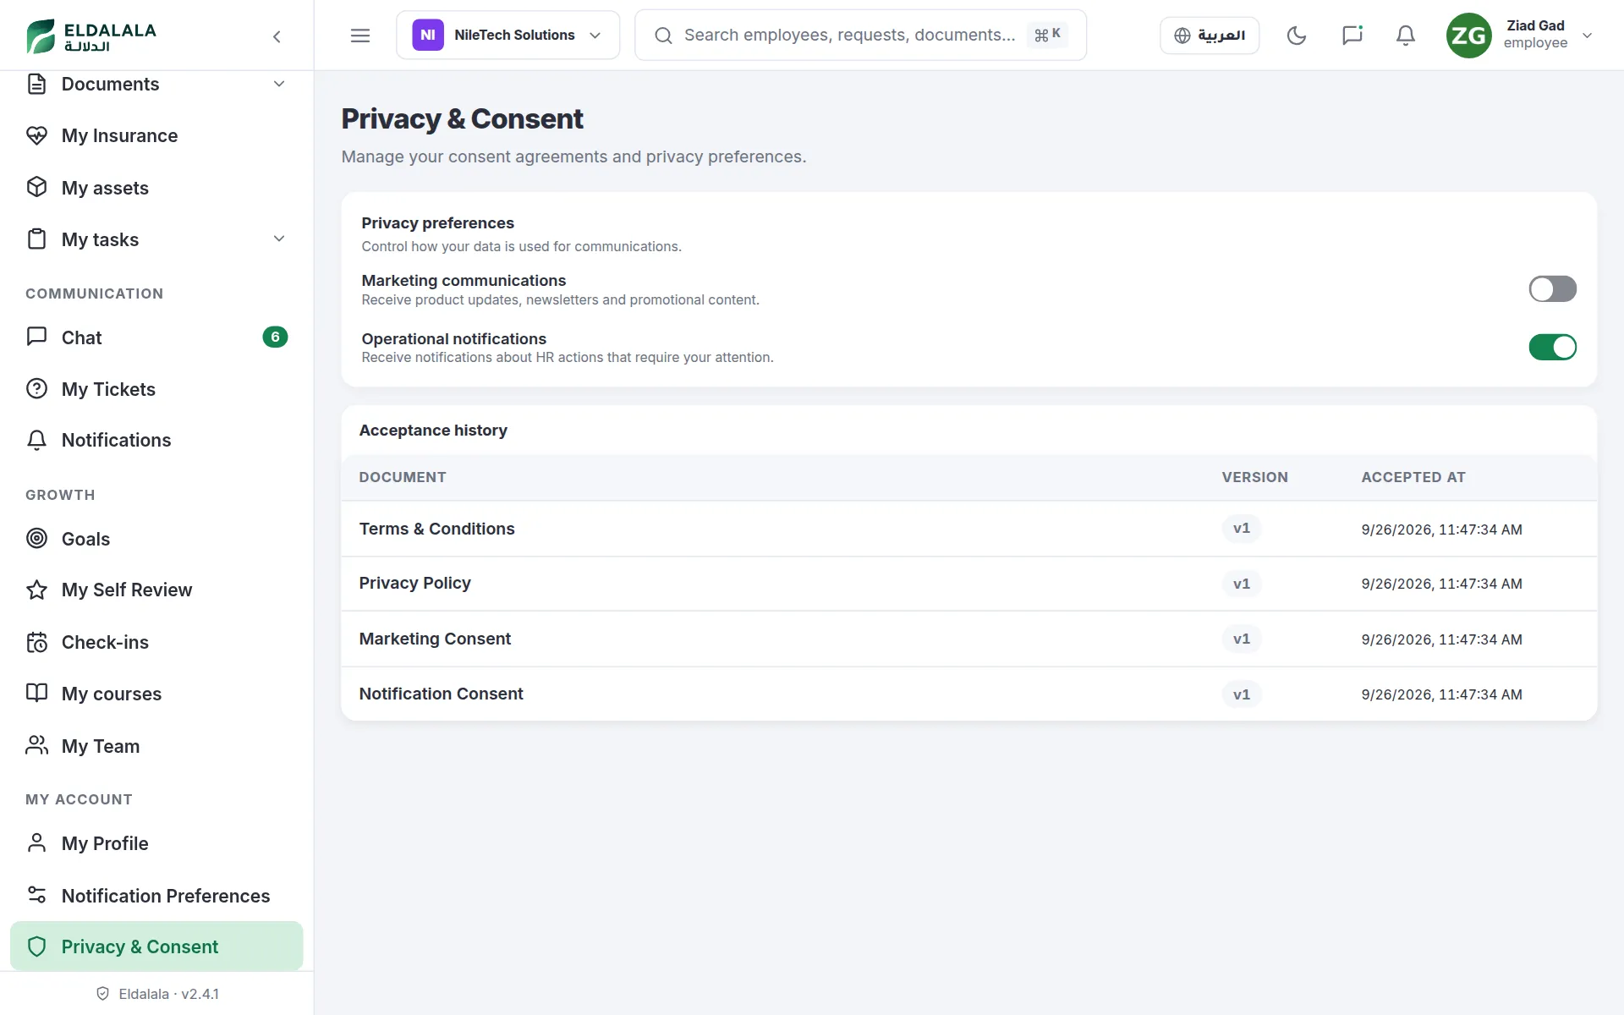
Task: Click the My assets box icon
Action: pyautogui.click(x=36, y=187)
